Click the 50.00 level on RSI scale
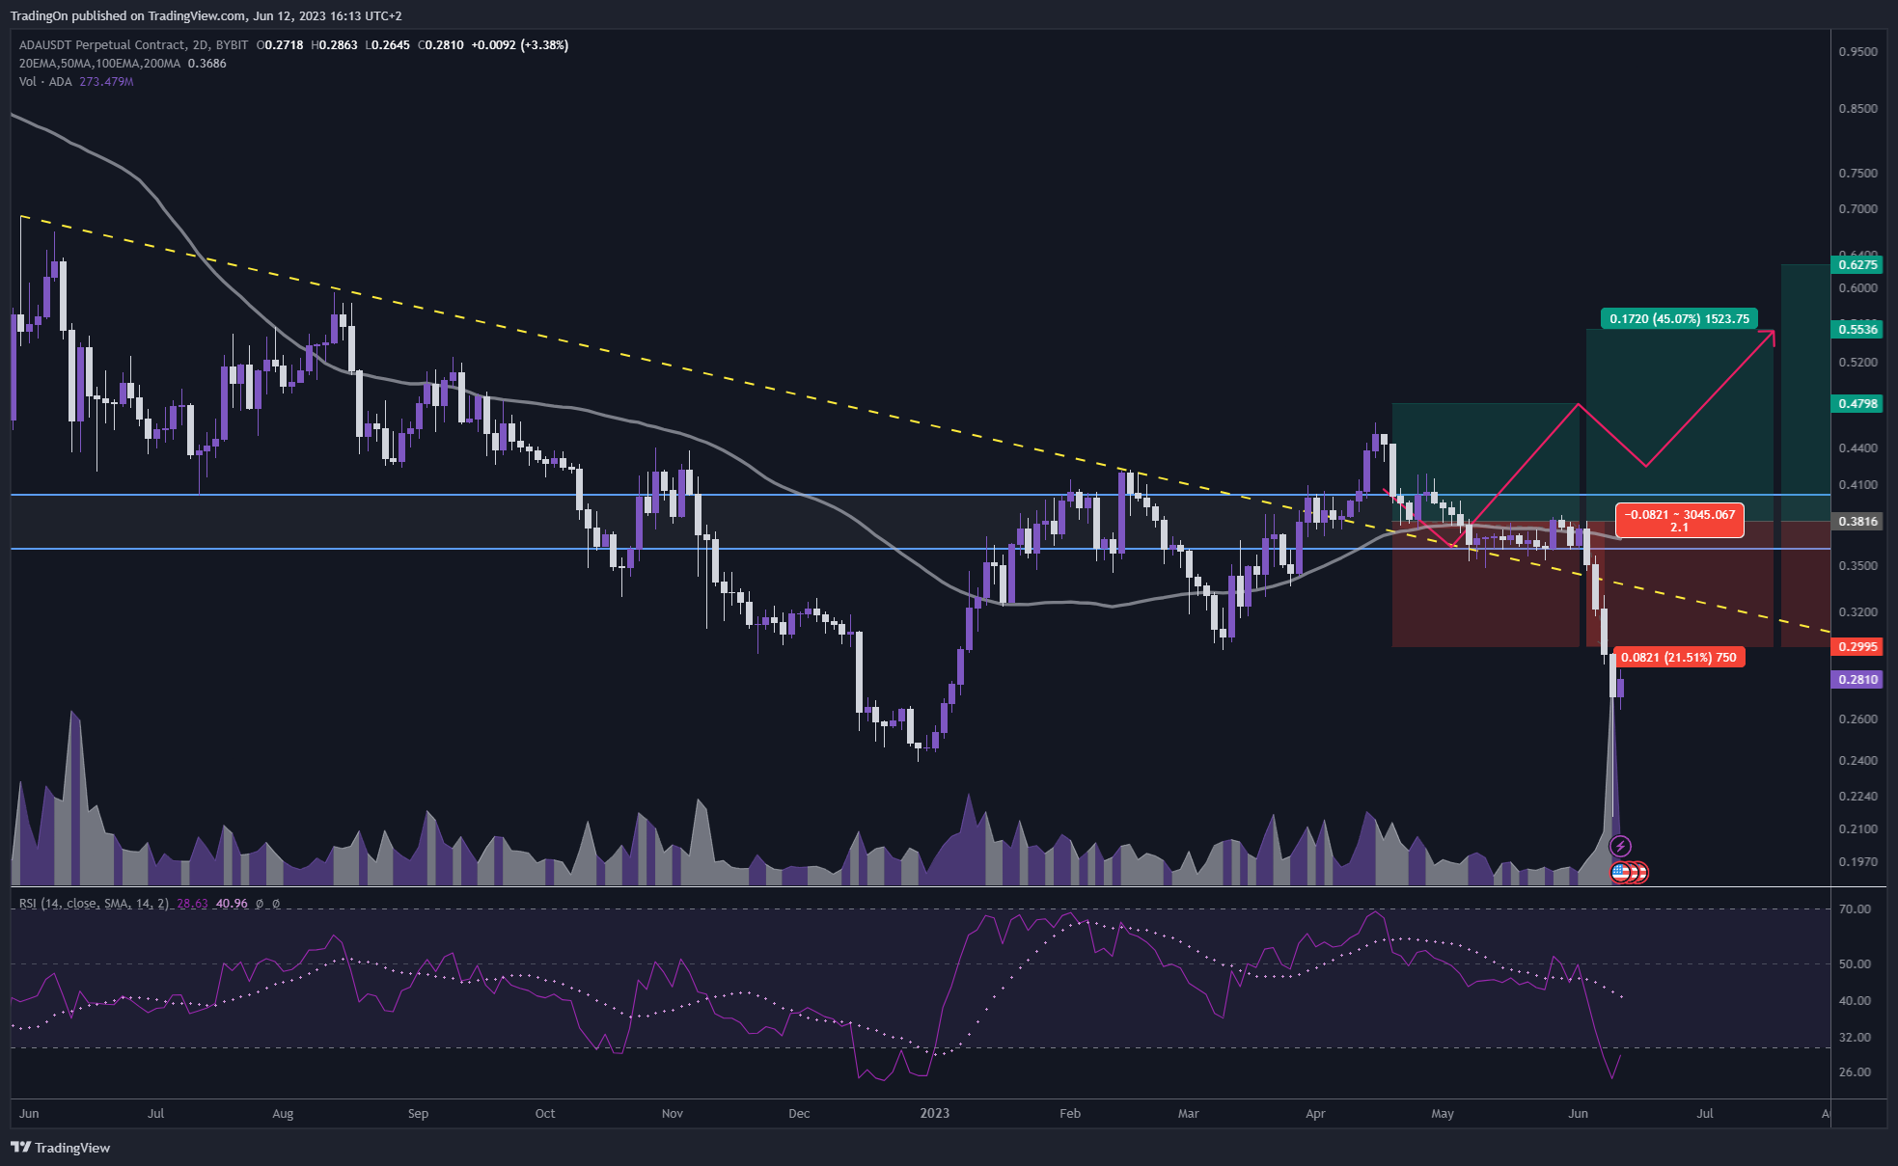 click(1855, 963)
